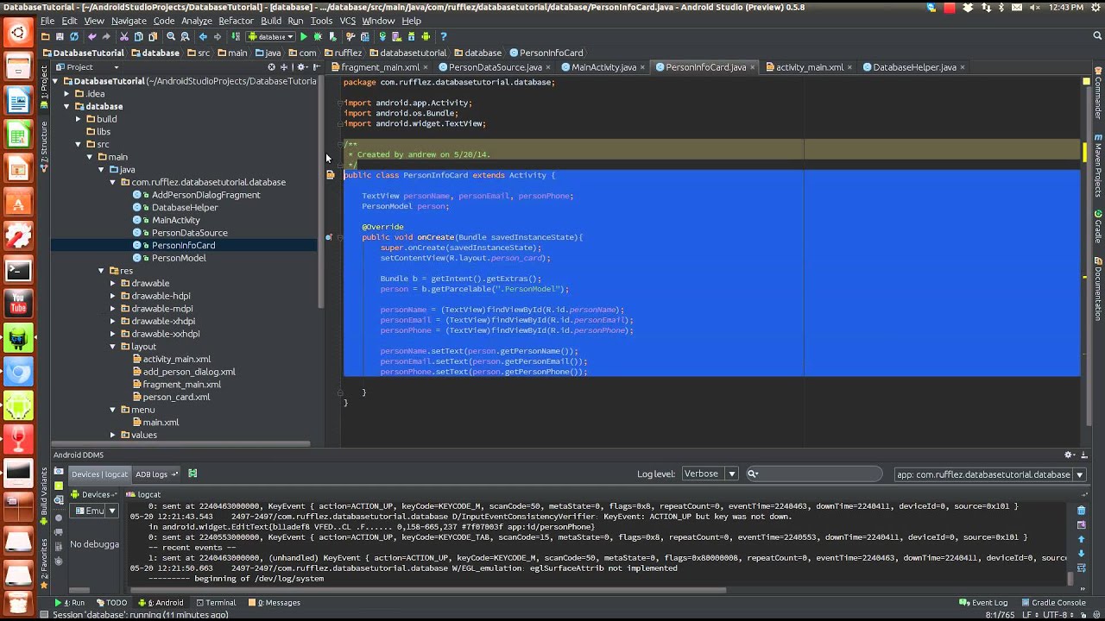Viewport: 1105px width, 621px height.
Task: Open the terminal icon in Ubuntu launcher
Action: pos(18,270)
